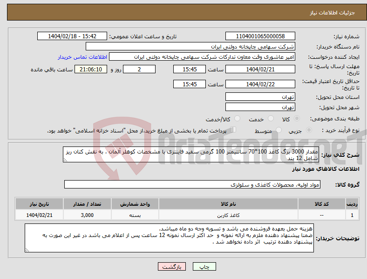Select the جزیی purchase type radio
Viewport: 367px width, 279px height.
pos(309,130)
